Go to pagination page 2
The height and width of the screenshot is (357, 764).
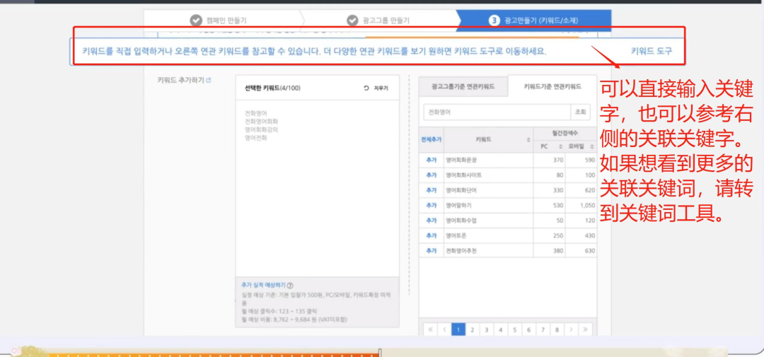[472, 329]
